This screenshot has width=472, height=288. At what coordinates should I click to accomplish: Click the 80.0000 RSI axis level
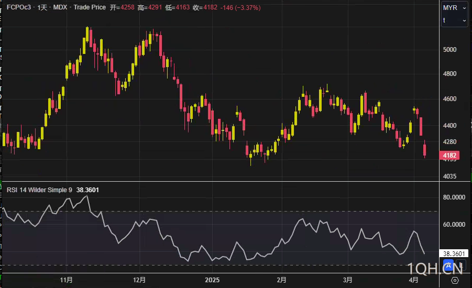454,197
